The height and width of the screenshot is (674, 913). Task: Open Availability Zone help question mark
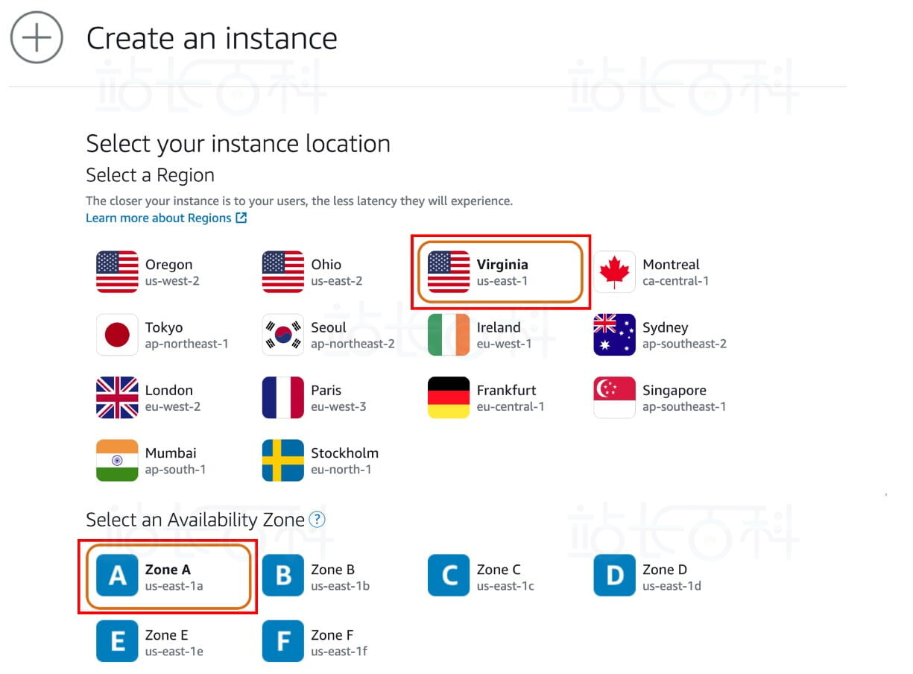tap(317, 520)
